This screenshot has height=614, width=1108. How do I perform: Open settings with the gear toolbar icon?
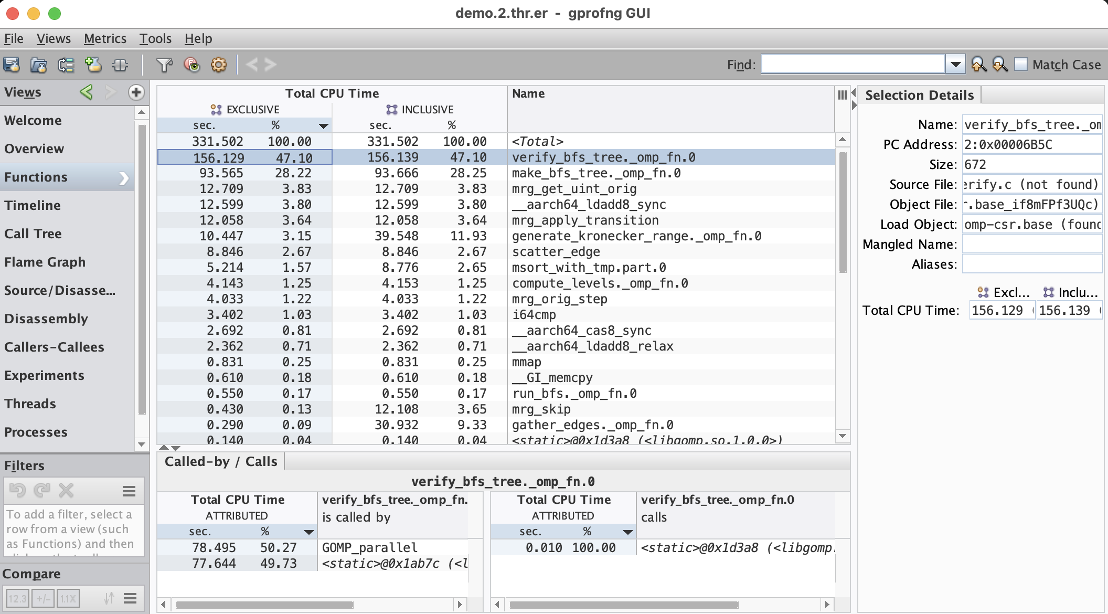(219, 65)
